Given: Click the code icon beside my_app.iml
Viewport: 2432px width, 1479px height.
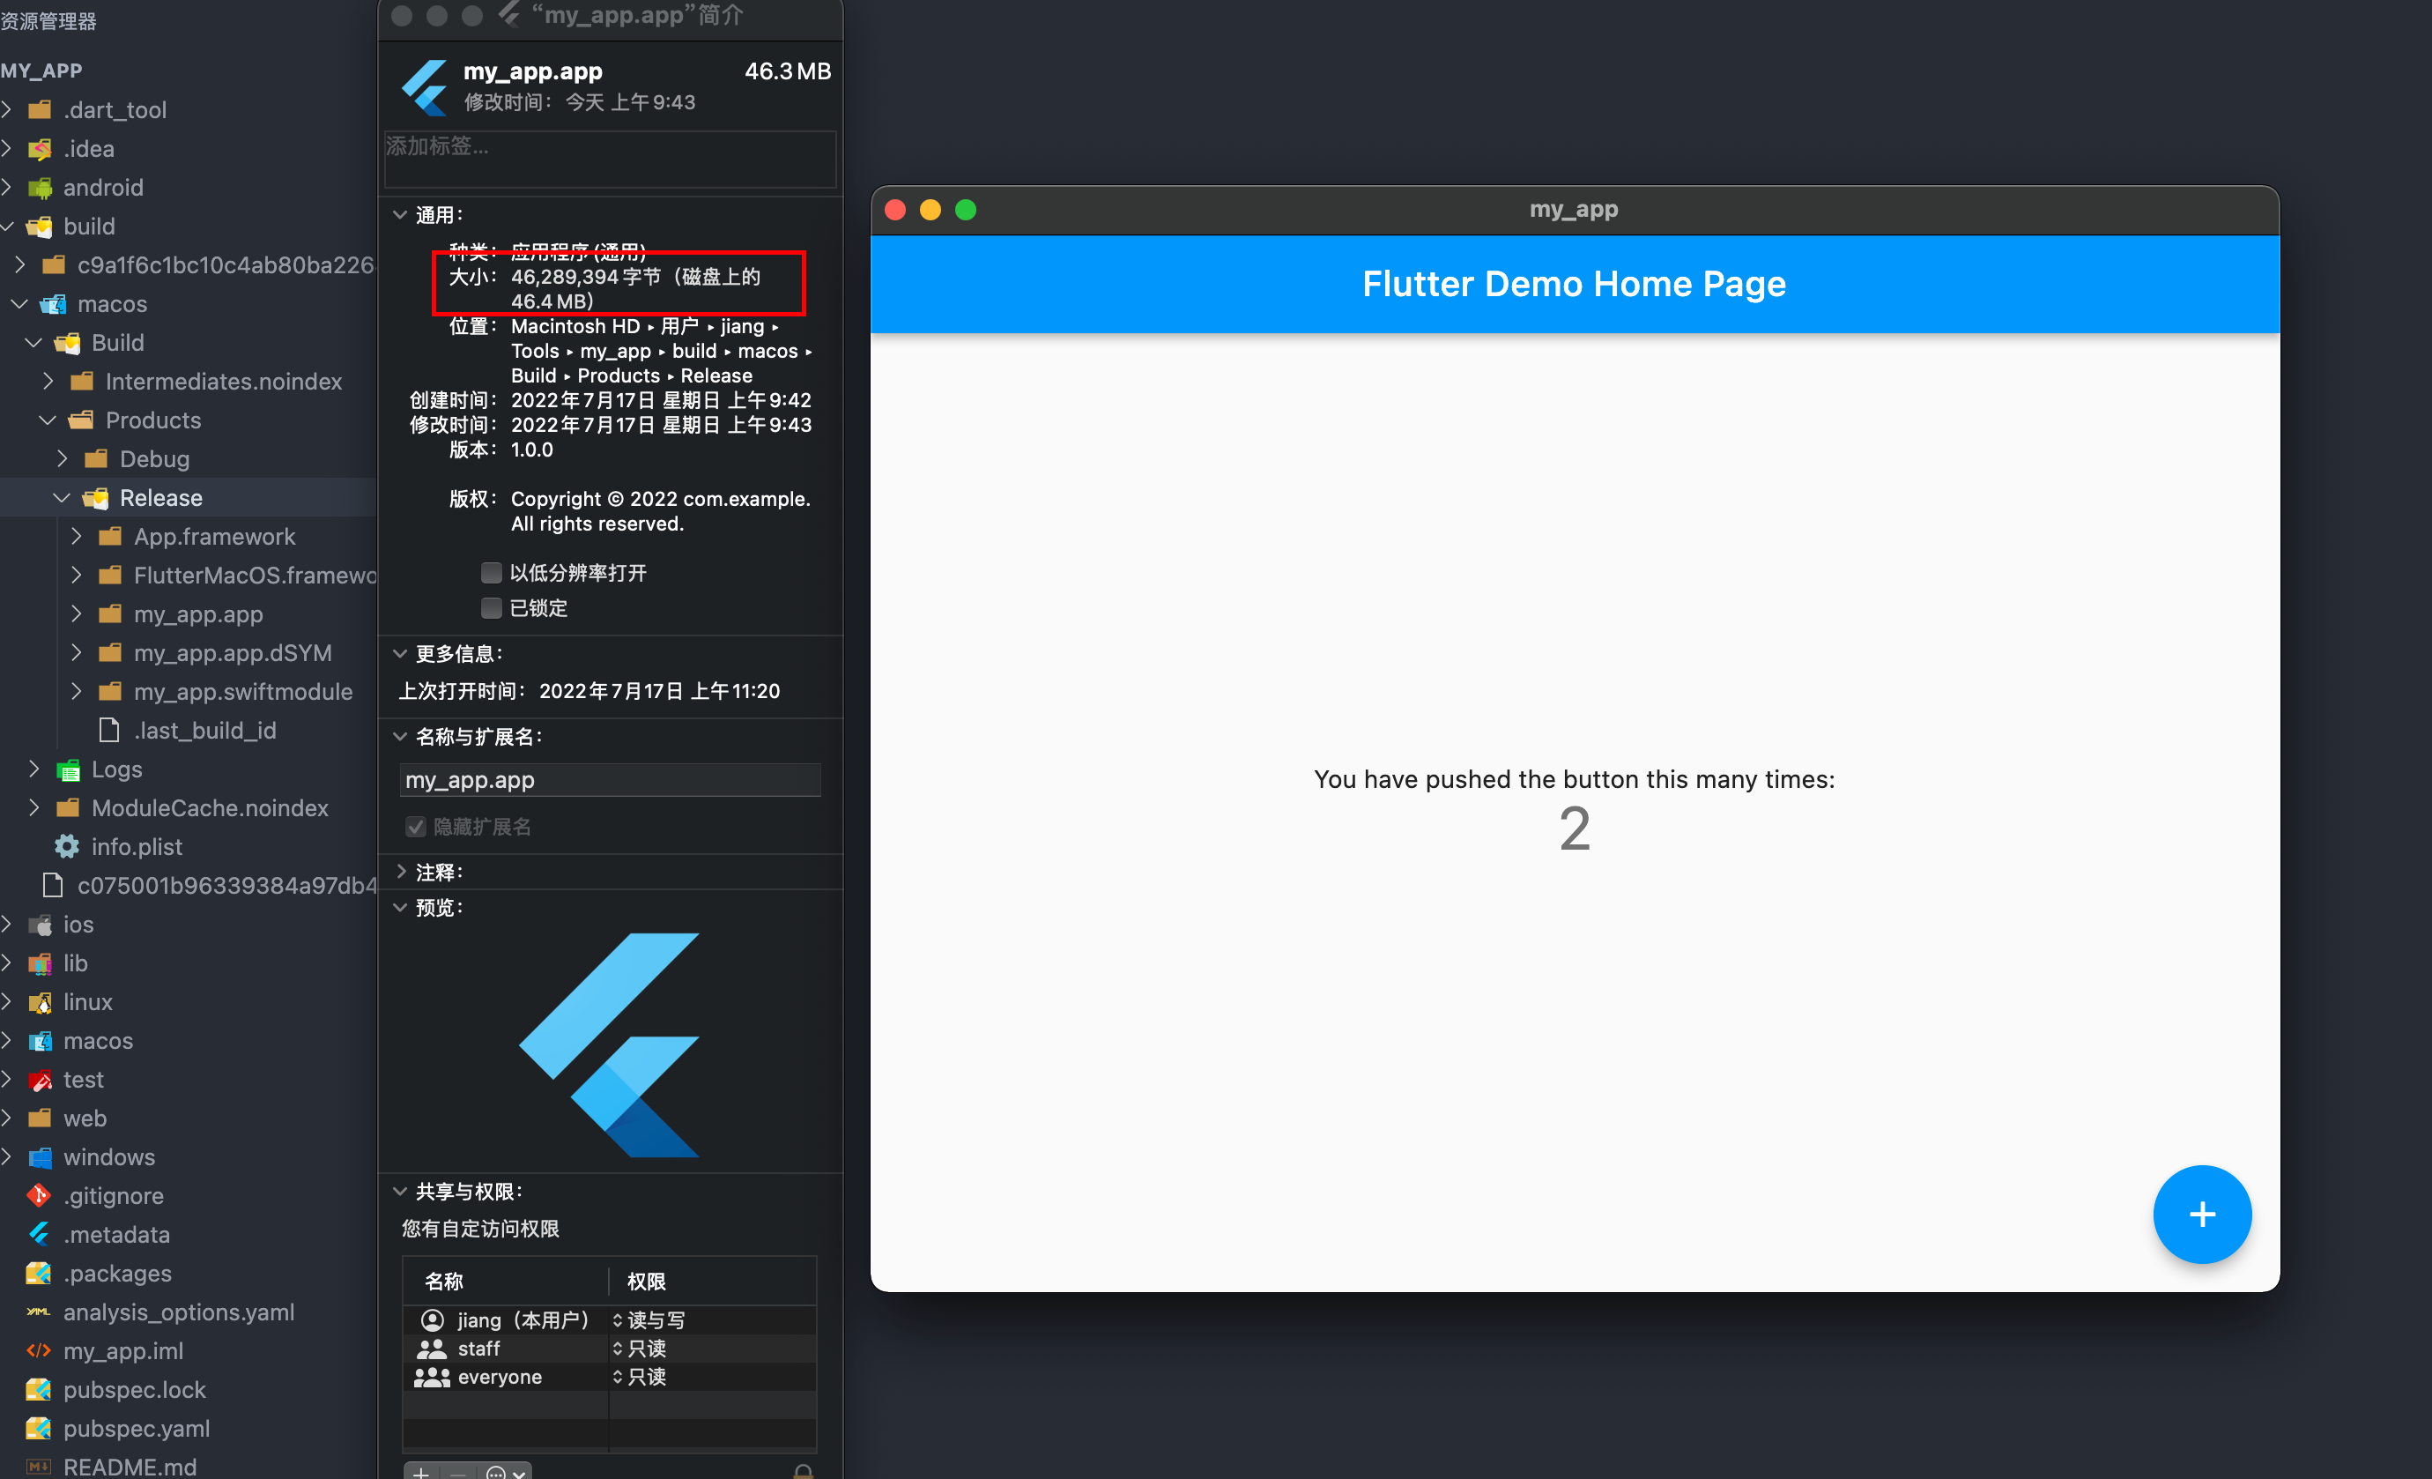Looking at the screenshot, I should [x=38, y=1350].
